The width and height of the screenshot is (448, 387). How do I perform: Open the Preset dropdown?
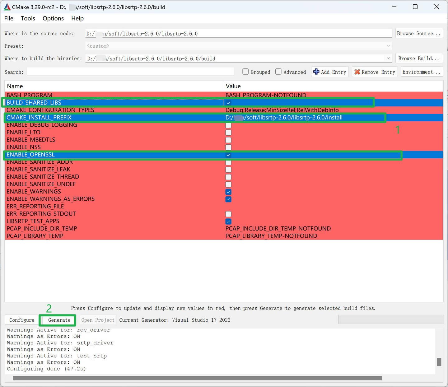coord(238,46)
